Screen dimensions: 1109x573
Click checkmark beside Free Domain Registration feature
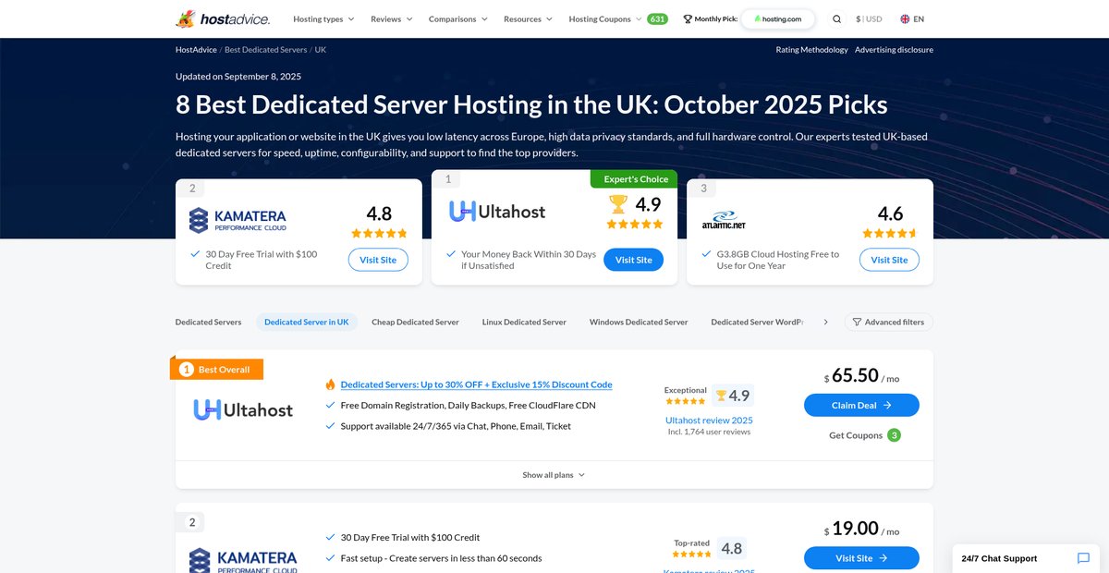point(330,405)
